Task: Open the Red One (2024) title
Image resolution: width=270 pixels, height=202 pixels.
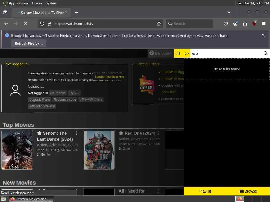Action: 140,133
